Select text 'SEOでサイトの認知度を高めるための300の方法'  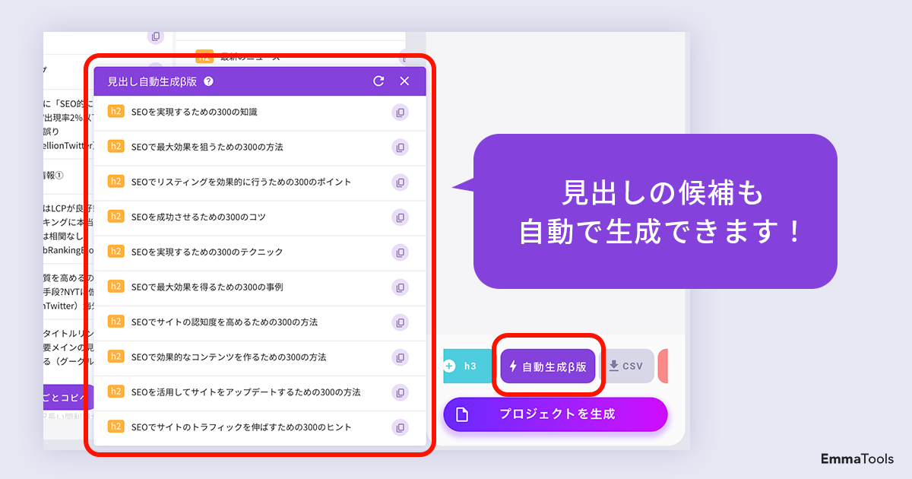click(x=224, y=322)
